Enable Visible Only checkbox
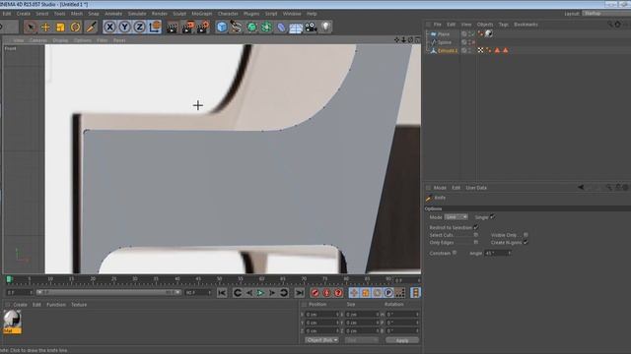 526,235
